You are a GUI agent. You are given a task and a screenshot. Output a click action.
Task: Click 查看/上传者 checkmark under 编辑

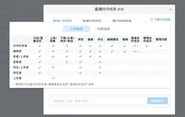90,57
